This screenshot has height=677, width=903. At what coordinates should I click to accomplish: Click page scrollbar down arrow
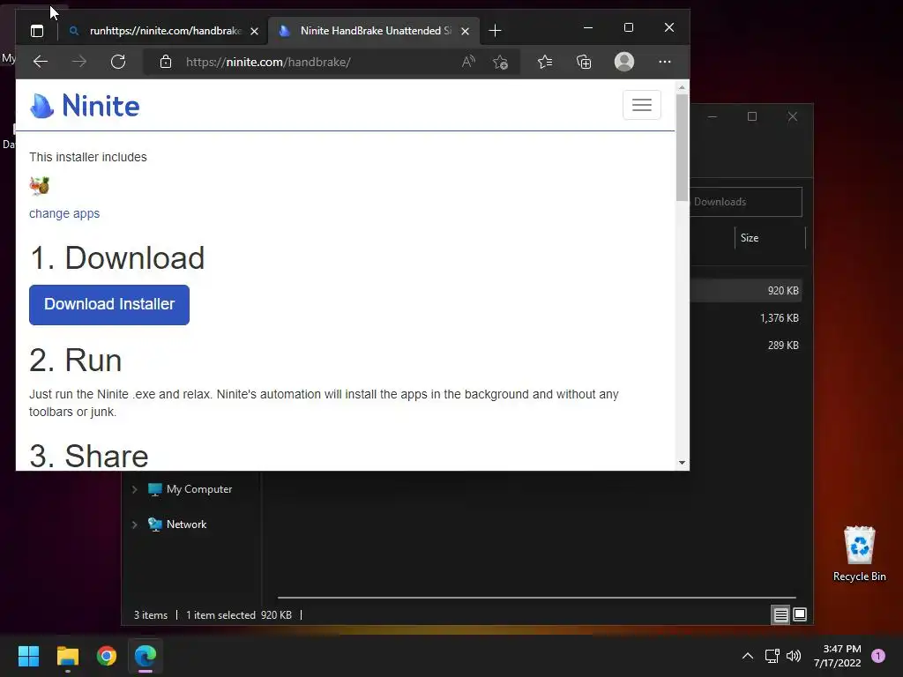pyautogui.click(x=682, y=463)
